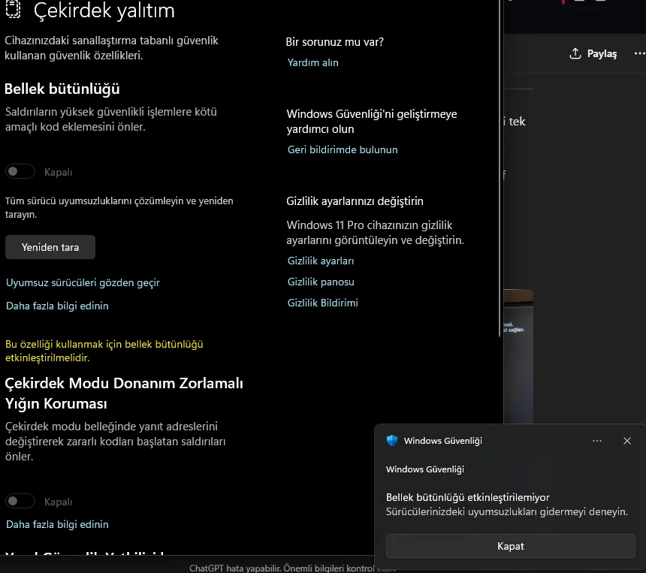
Task: Click Gizlilik ayarlarınızı değiştirin heading
Action: click(x=355, y=201)
